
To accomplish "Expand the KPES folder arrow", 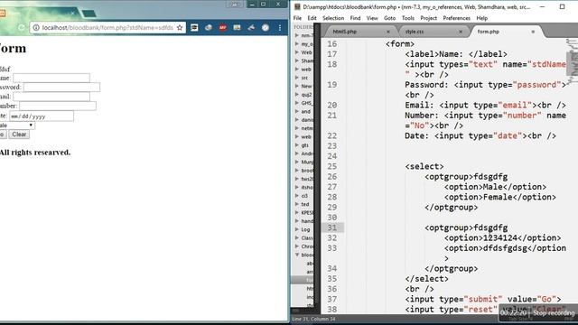I will [297, 213].
